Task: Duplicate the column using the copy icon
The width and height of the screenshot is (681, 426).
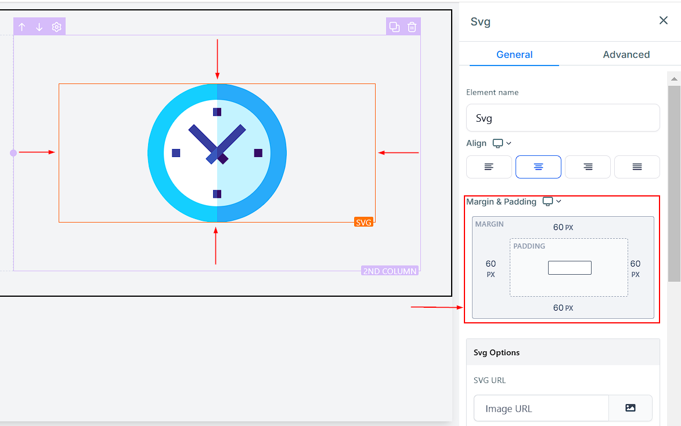Action: coord(394,27)
